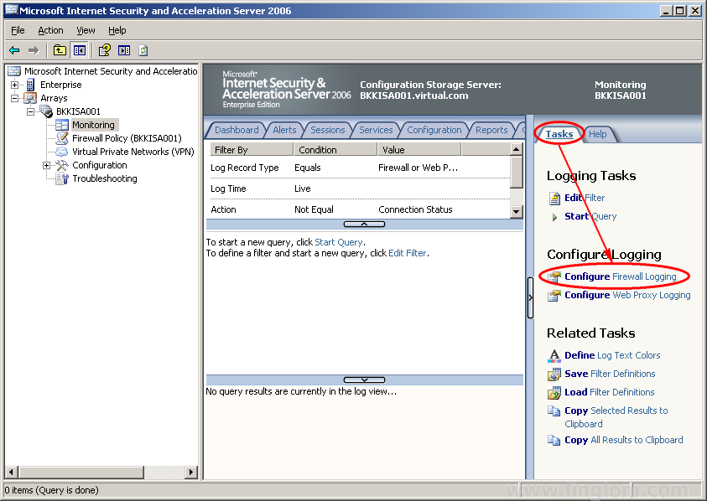Open the Help menu
Image resolution: width=707 pixels, height=501 pixels.
tap(117, 30)
